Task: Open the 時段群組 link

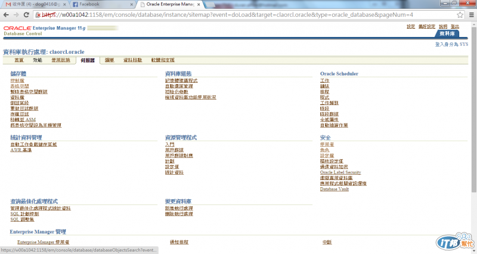Action: click(329, 114)
